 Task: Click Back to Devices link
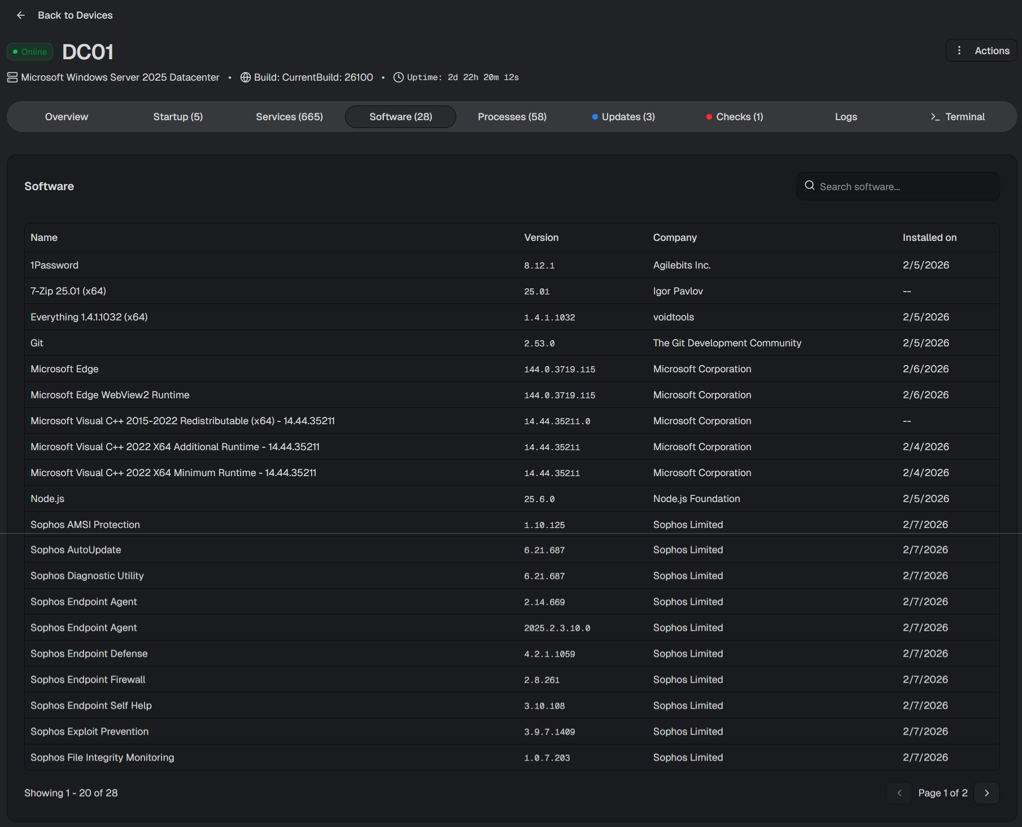(x=75, y=15)
